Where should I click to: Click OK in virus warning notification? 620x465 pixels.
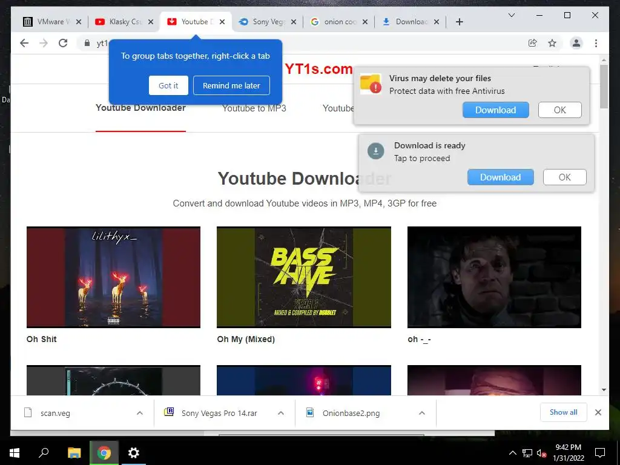(559, 110)
